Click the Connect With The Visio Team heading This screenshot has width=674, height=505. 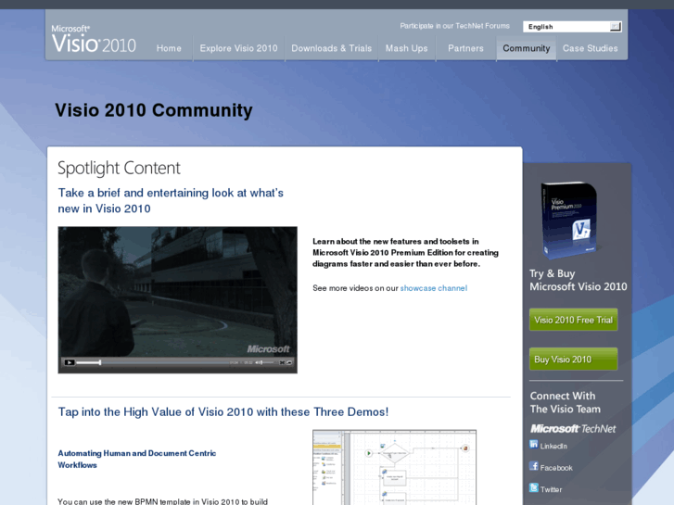coord(566,402)
